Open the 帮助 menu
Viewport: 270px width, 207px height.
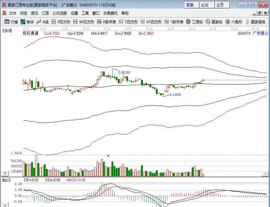point(125,13)
